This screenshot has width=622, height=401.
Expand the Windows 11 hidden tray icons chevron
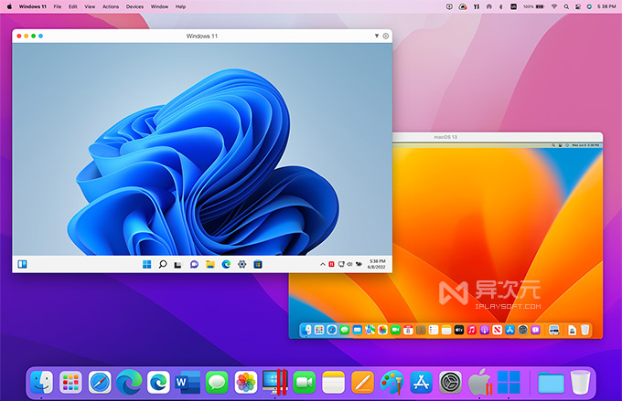[323, 264]
